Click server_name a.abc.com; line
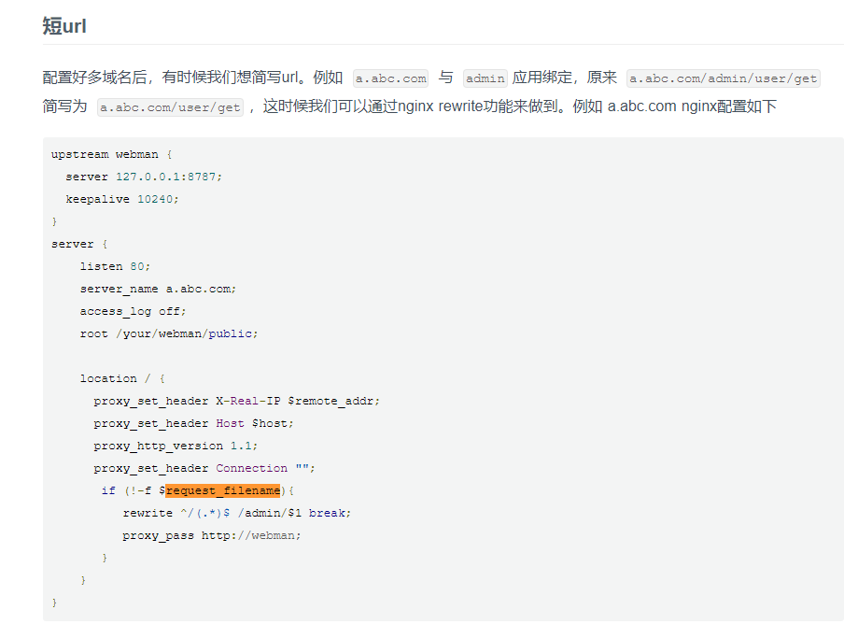The width and height of the screenshot is (858, 638). 158,290
